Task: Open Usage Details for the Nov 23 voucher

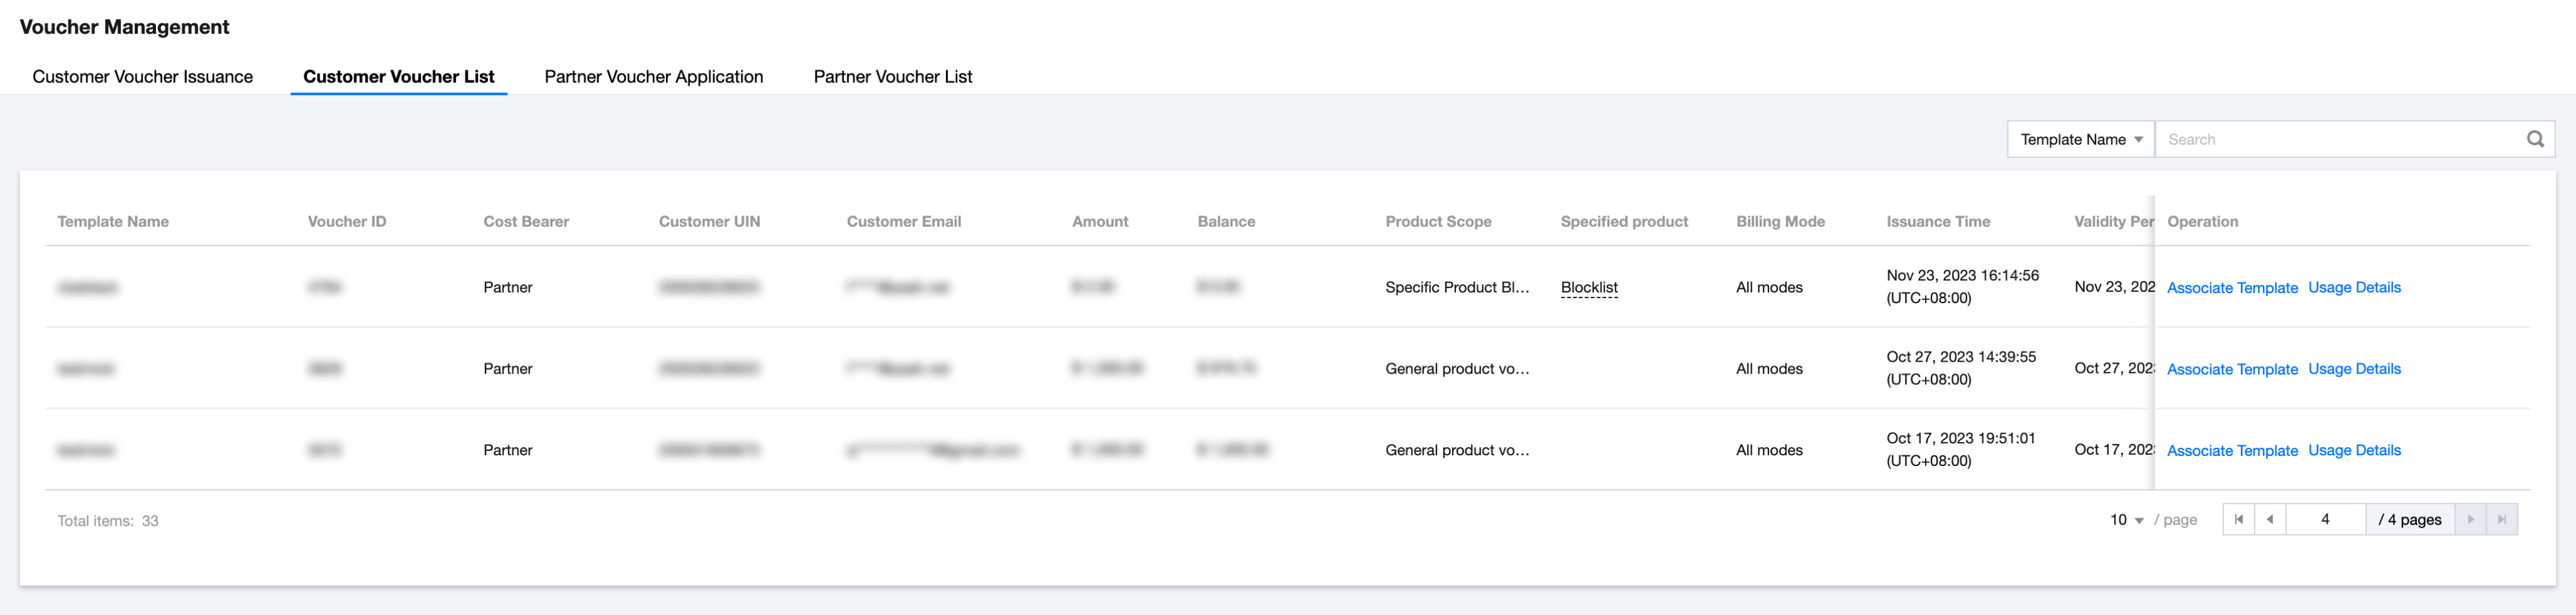Action: click(2354, 287)
